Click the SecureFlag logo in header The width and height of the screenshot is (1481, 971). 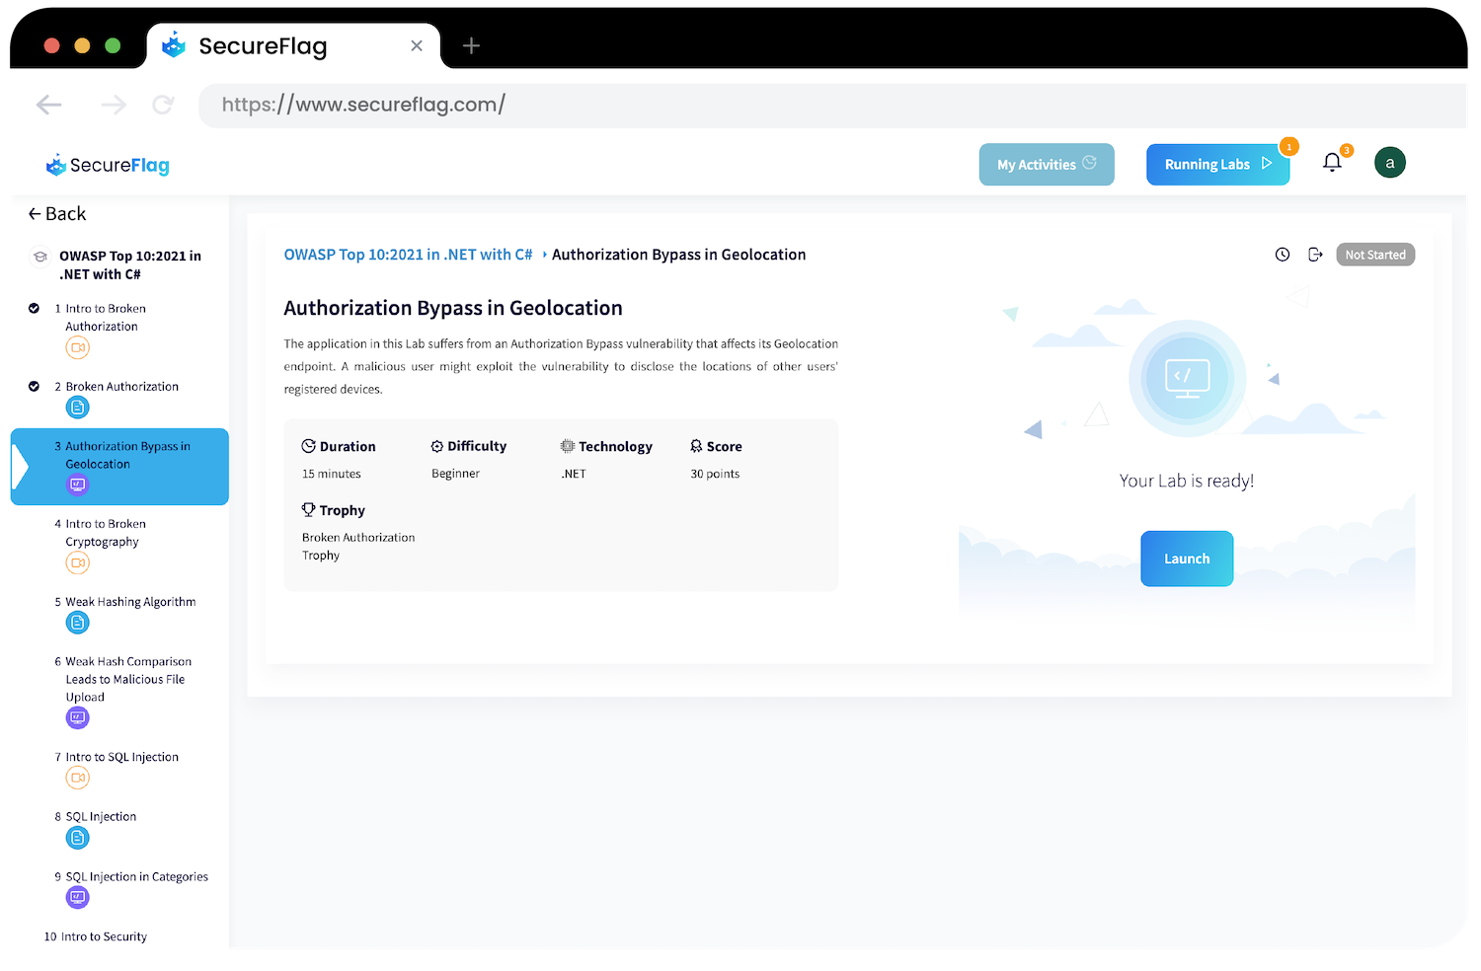(x=108, y=165)
